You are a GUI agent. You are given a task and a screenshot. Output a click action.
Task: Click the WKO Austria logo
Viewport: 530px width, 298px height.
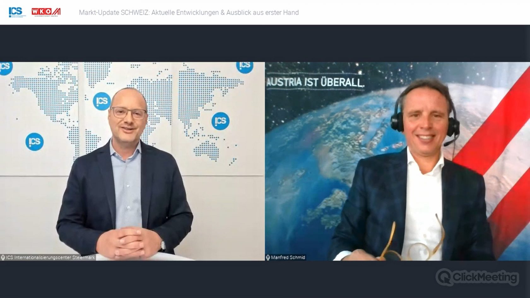(x=46, y=12)
